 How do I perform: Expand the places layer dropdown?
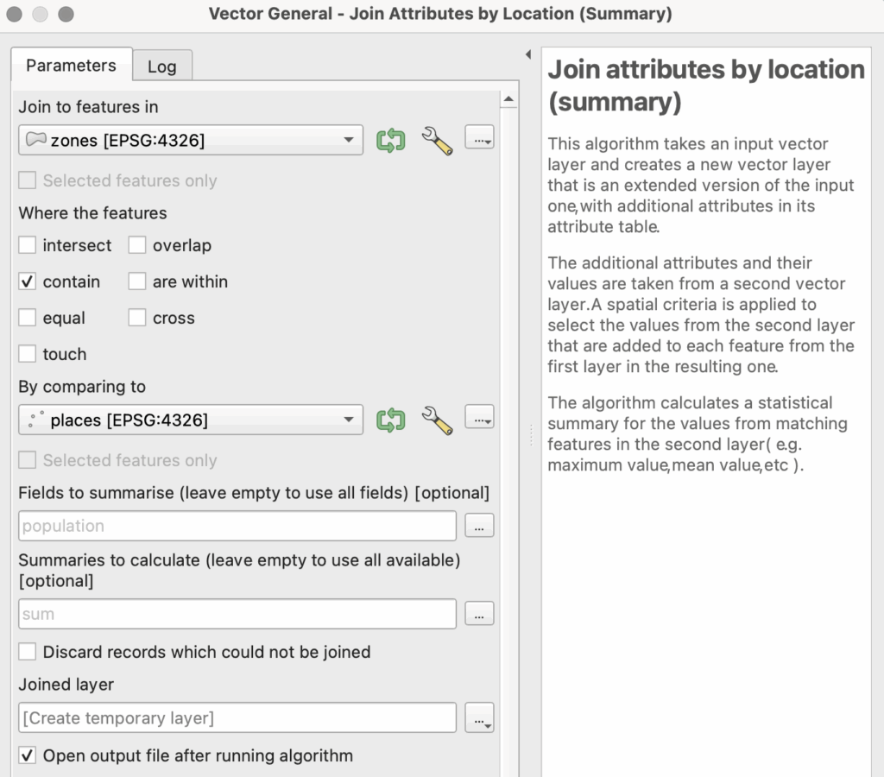pyautogui.click(x=191, y=420)
